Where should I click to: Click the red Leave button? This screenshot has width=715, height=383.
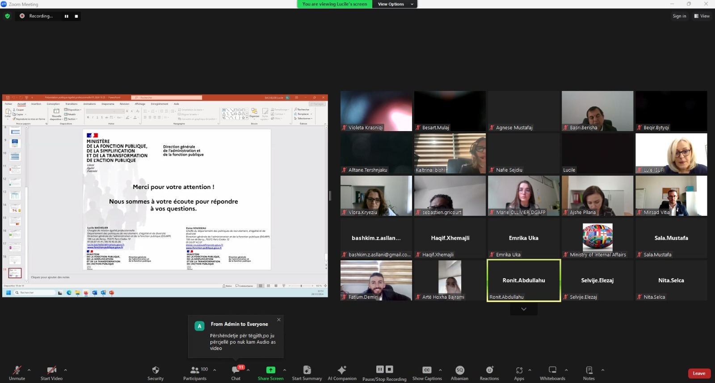click(699, 373)
